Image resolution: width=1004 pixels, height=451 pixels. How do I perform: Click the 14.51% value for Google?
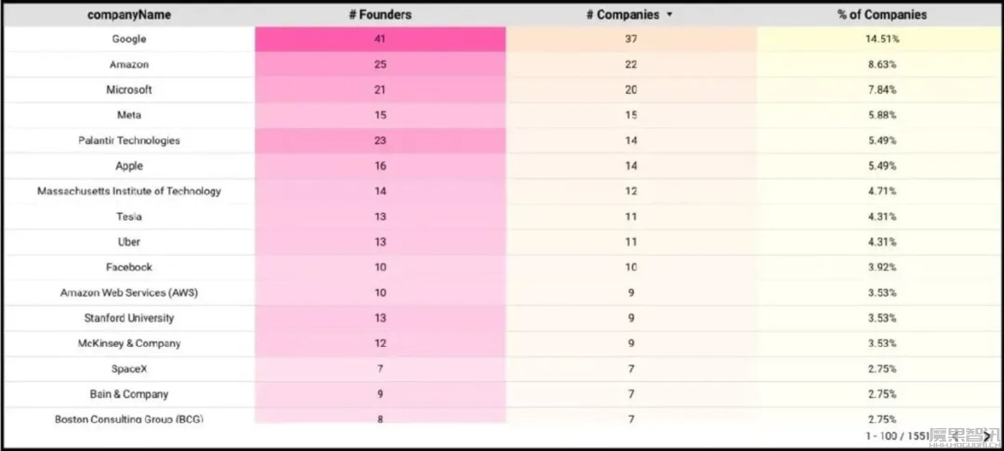click(x=882, y=39)
